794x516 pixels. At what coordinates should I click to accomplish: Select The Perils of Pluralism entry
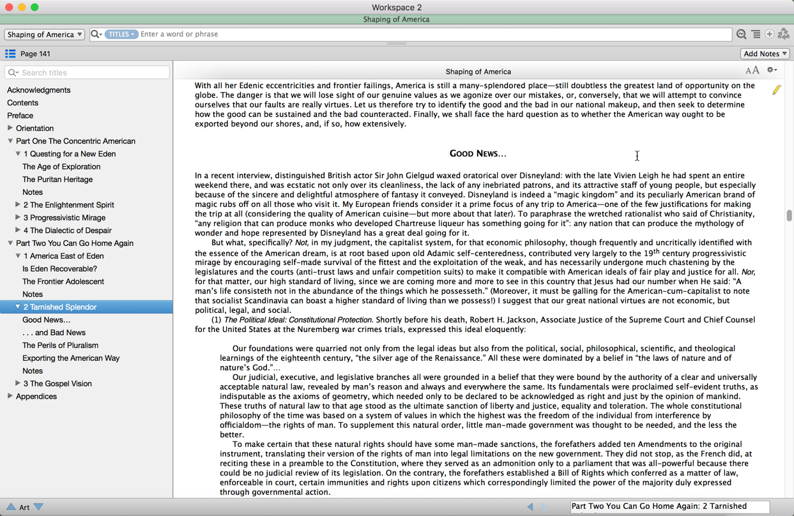60,345
